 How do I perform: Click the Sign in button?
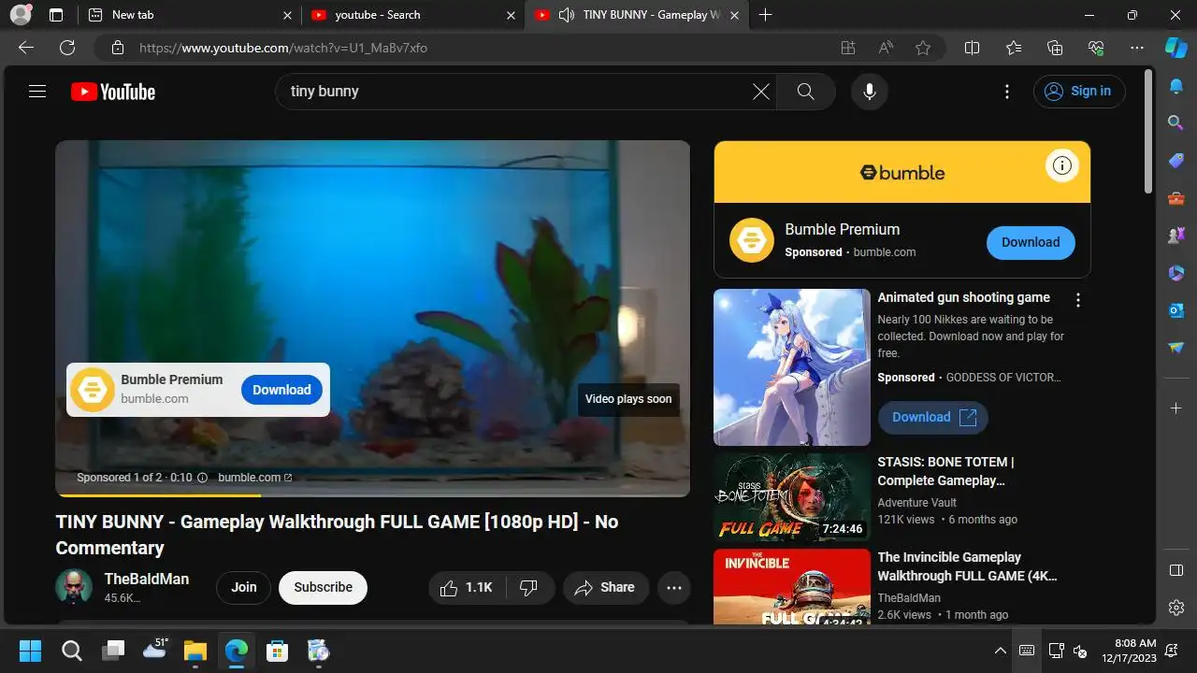pos(1079,92)
